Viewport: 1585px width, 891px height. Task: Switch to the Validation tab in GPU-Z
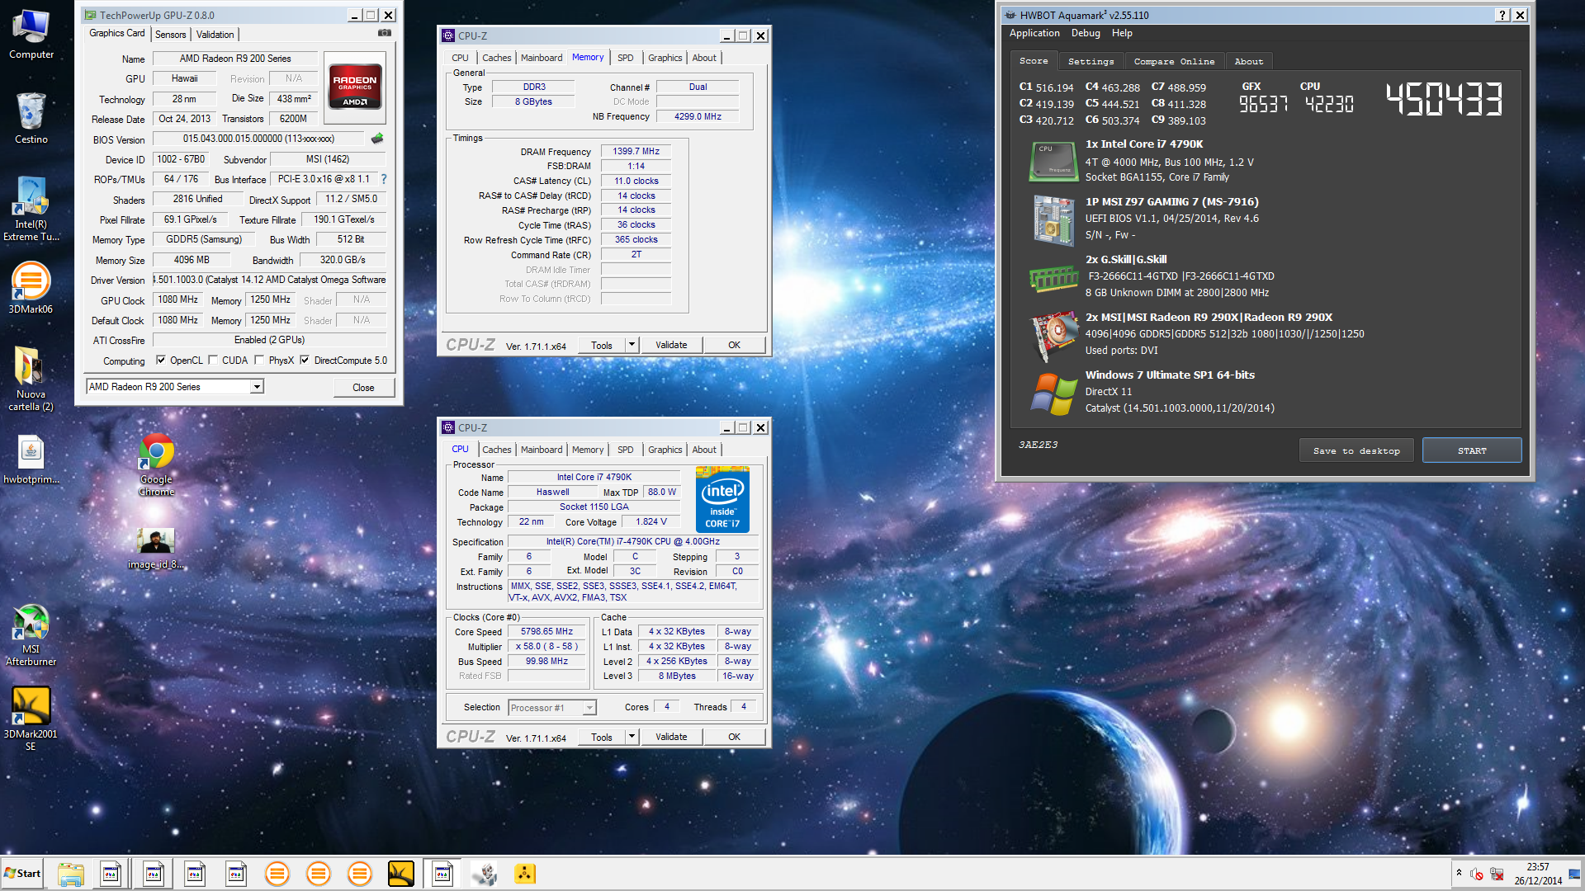215,35
